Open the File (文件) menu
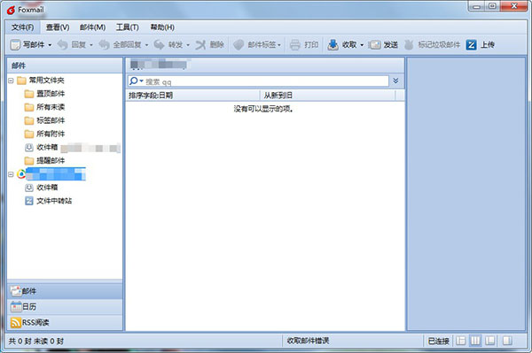This screenshot has width=532, height=353. pyautogui.click(x=23, y=27)
